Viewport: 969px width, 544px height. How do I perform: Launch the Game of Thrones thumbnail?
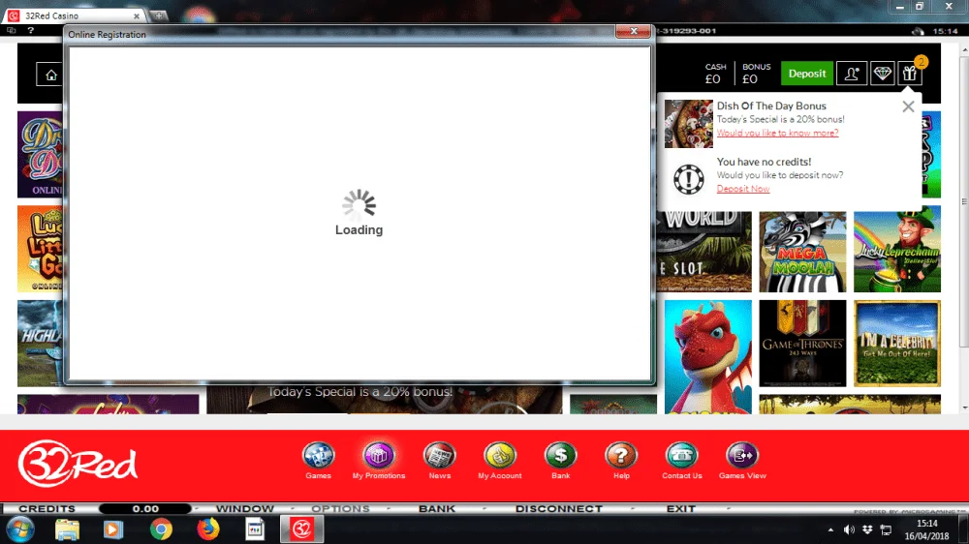click(802, 344)
